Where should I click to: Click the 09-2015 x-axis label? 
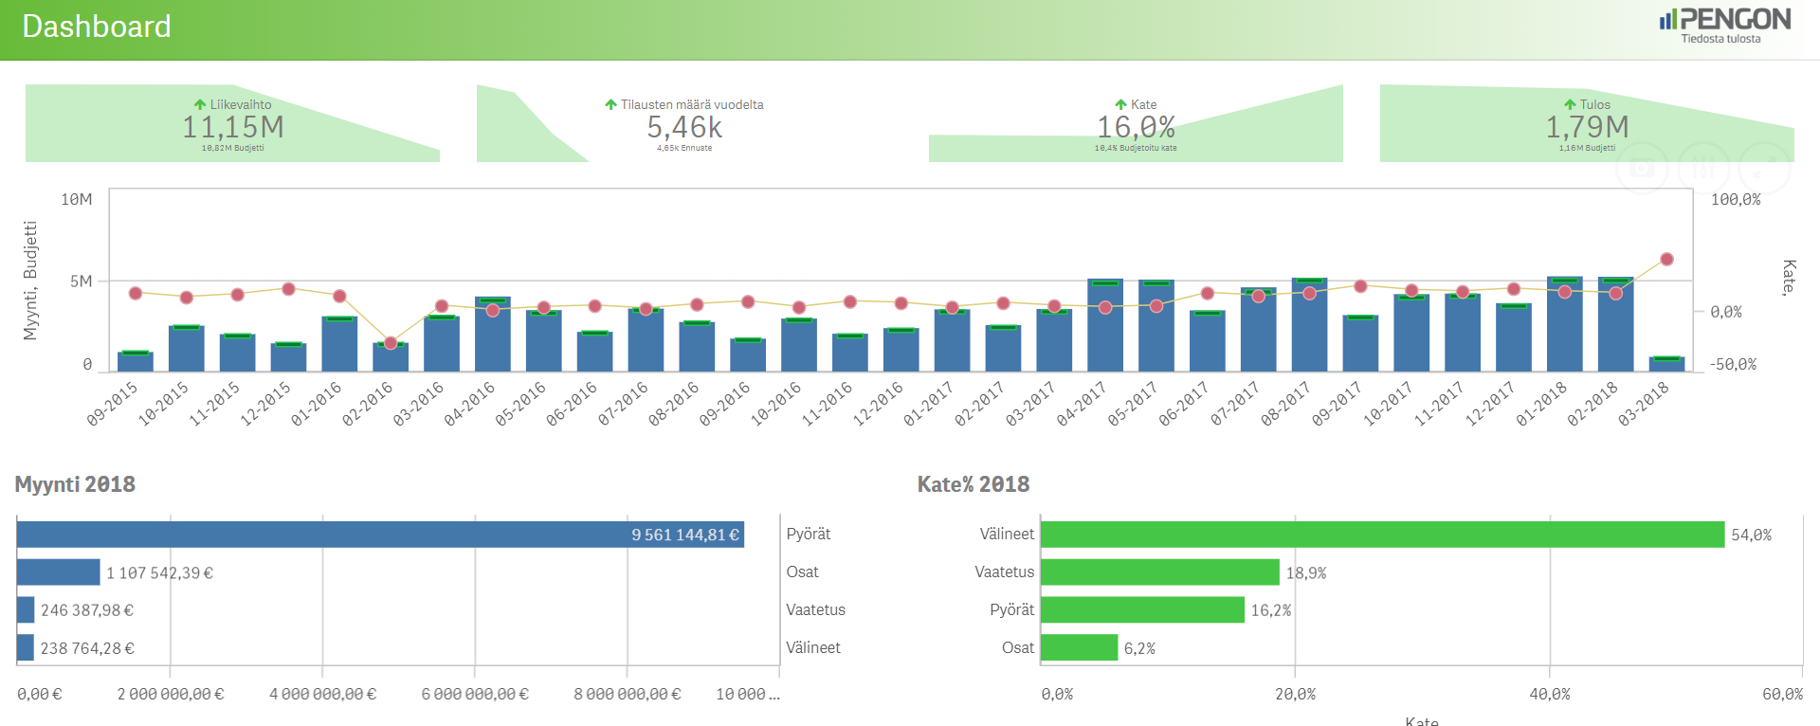(113, 404)
